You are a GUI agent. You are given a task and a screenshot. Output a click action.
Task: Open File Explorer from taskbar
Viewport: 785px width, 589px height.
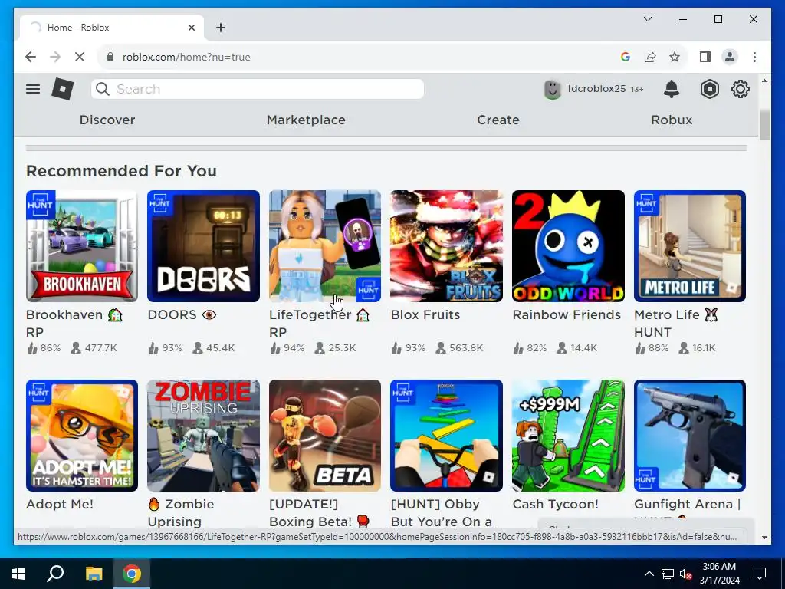[x=94, y=574]
